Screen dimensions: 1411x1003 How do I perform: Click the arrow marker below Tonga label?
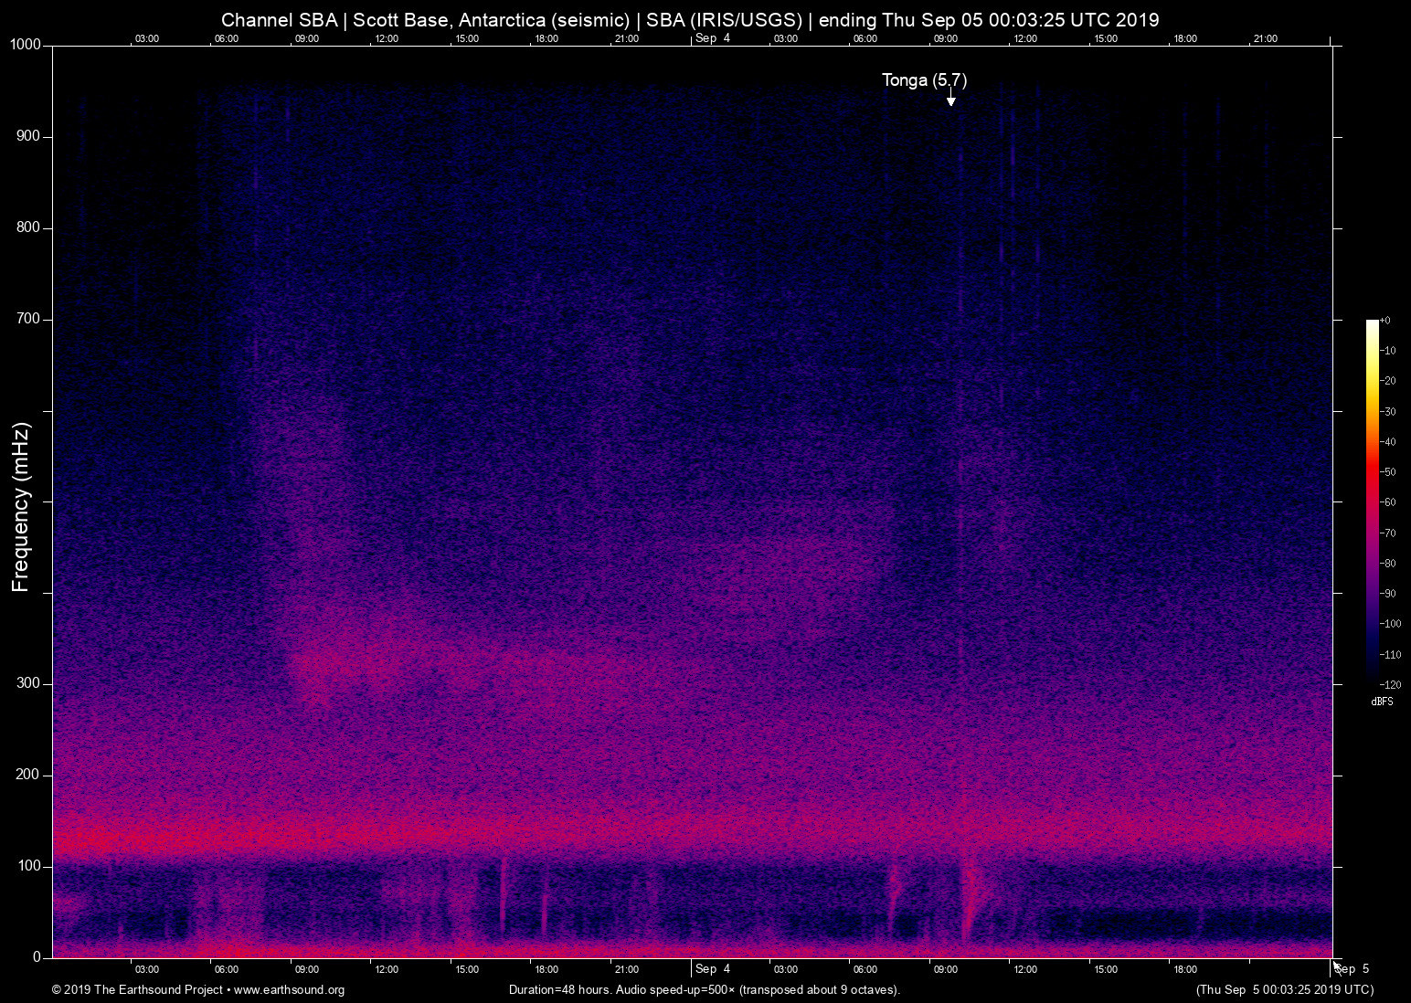950,99
